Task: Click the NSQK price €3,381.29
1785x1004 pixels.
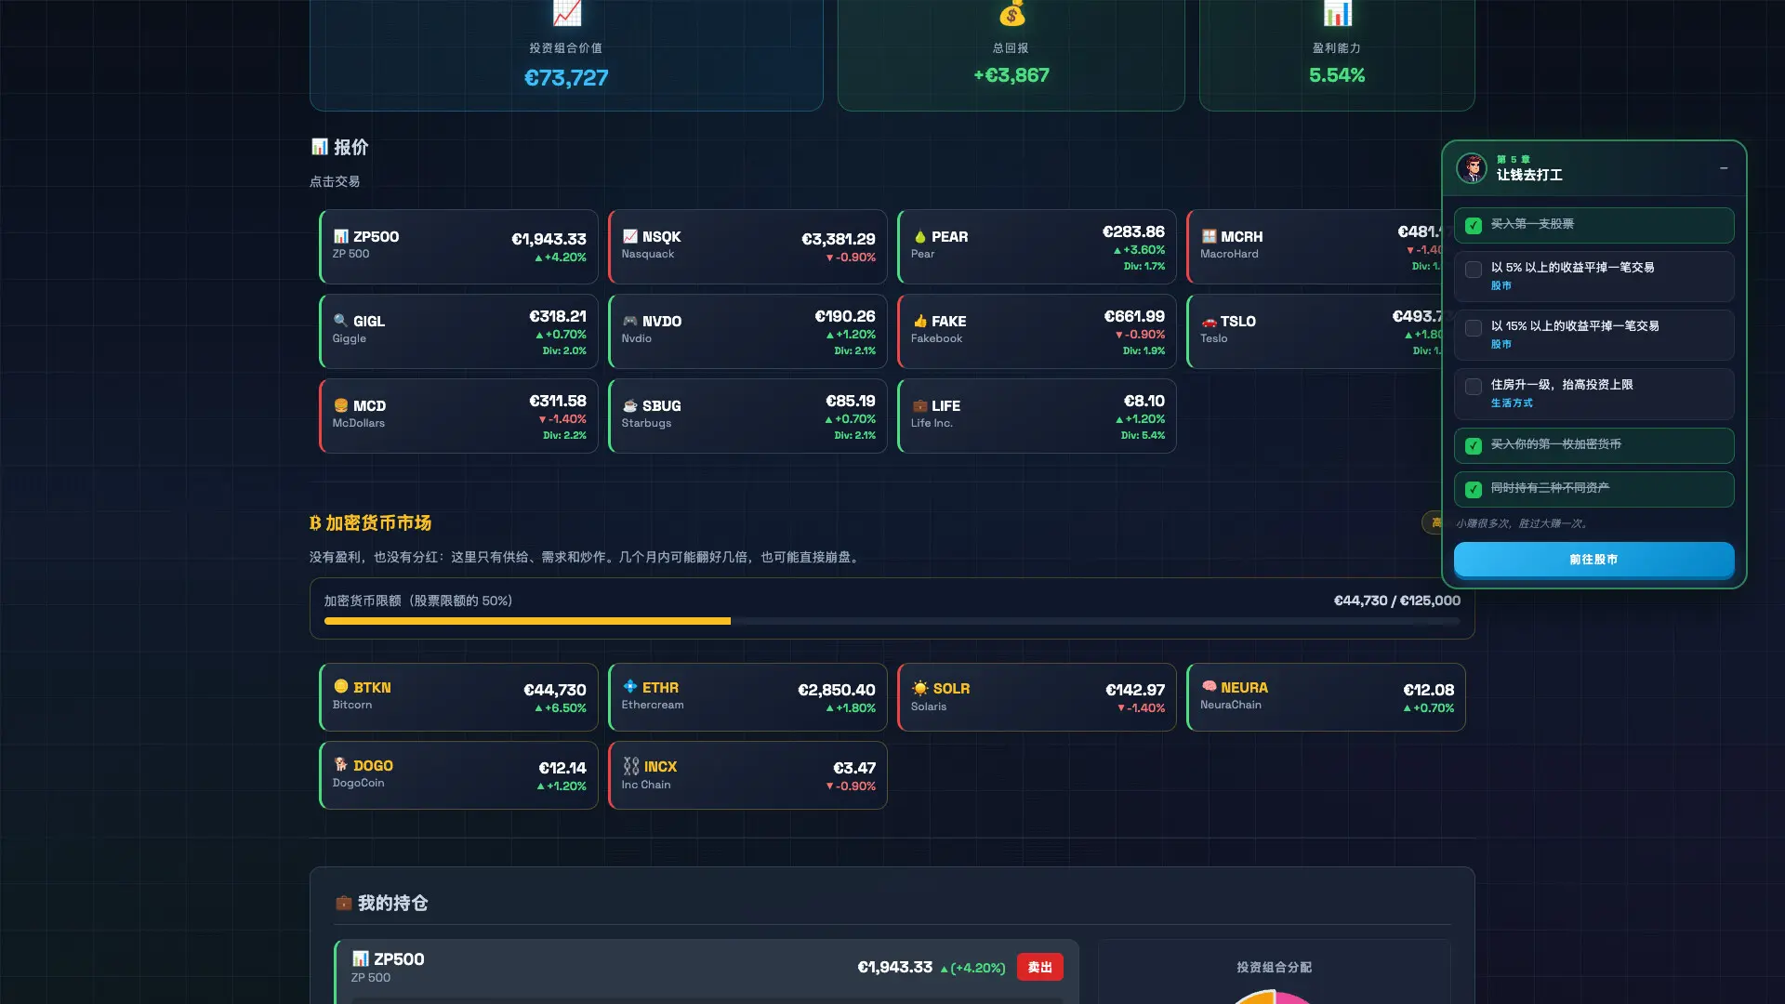Action: pyautogui.click(x=838, y=239)
